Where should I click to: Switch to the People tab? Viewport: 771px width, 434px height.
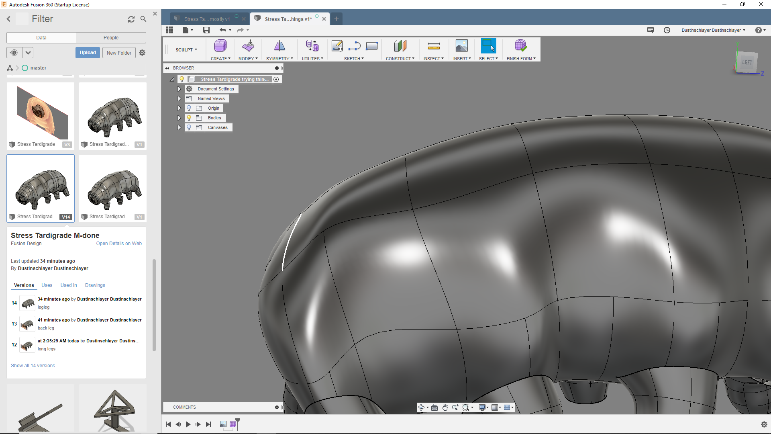tap(111, 38)
